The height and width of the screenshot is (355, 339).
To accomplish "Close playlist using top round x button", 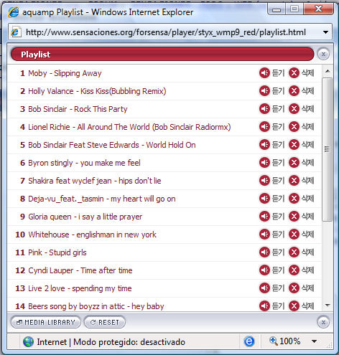I will pos(323,55).
